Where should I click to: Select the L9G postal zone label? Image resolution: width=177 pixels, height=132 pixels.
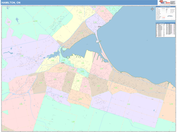[x=21, y=104]
